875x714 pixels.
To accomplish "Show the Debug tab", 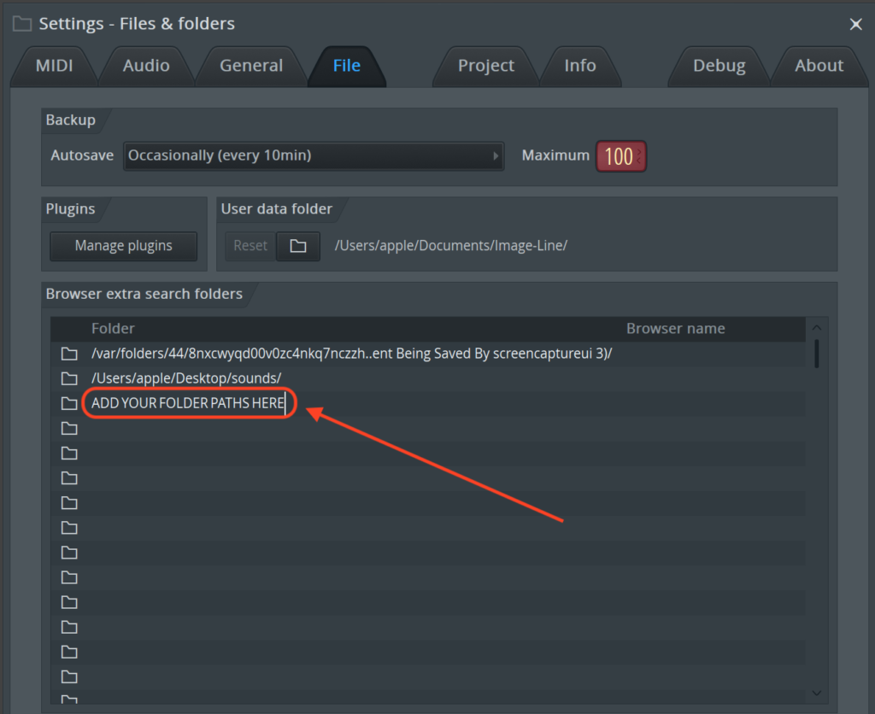I will (719, 66).
